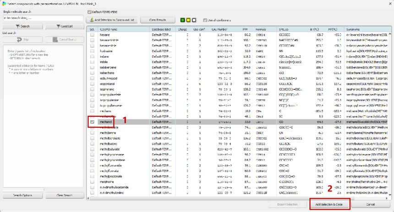The height and width of the screenshot is (212, 394).
Task: Click the white color square indicator
Action: tap(194, 20)
